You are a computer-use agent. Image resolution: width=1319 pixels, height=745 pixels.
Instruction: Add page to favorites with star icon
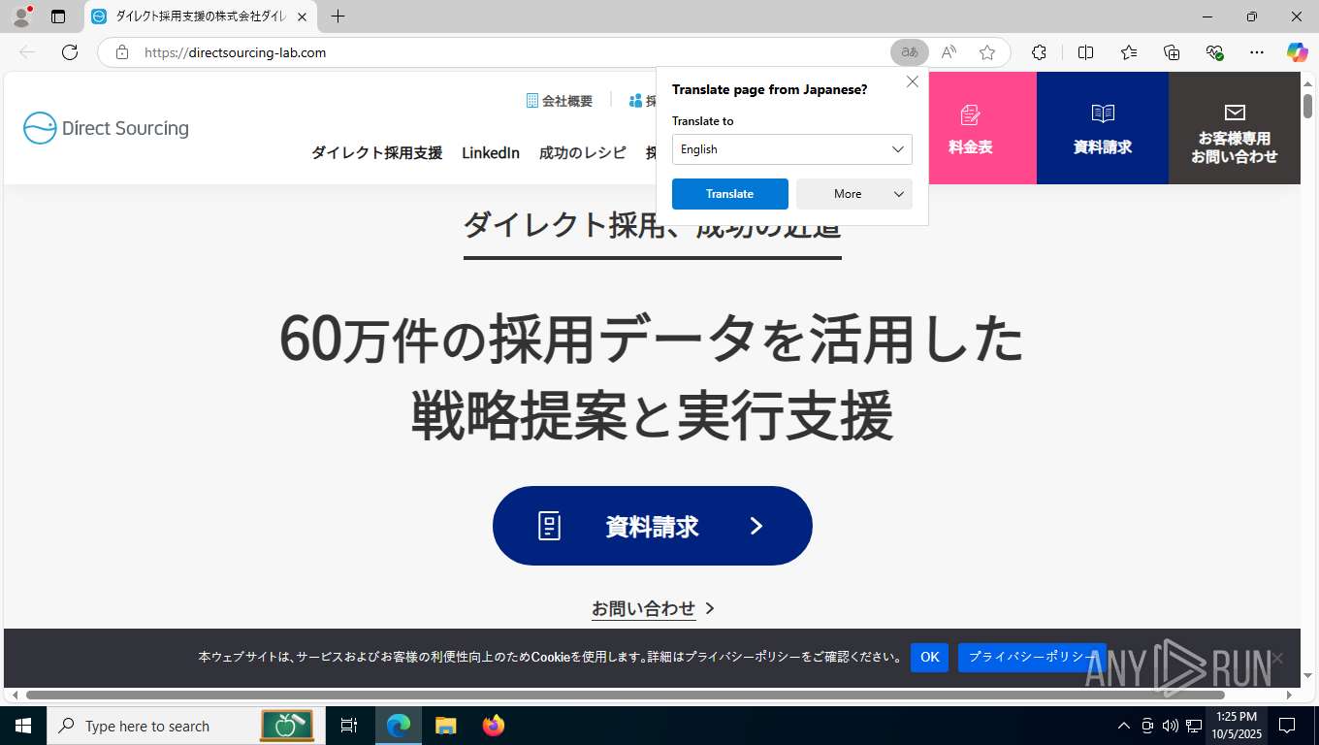987,52
